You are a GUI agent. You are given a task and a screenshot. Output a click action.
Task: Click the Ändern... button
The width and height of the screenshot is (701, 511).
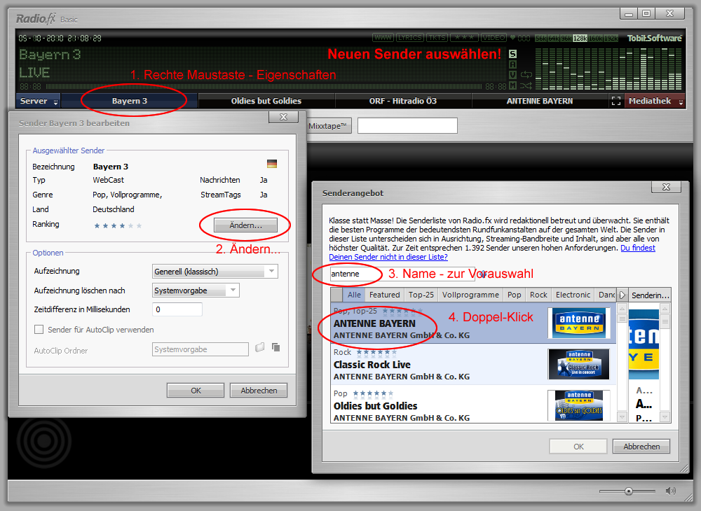[245, 225]
